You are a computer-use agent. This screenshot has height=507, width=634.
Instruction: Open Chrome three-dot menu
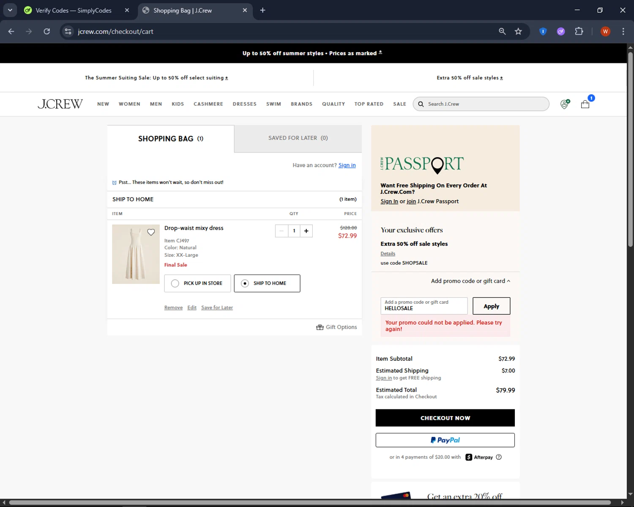coord(623,31)
